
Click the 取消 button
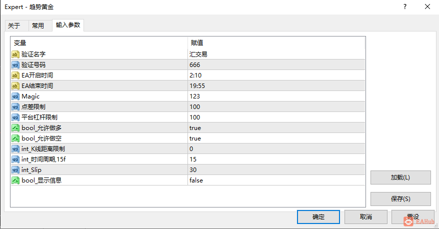pos(365,217)
